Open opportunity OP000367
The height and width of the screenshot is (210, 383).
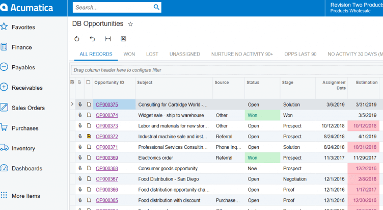click(107, 179)
